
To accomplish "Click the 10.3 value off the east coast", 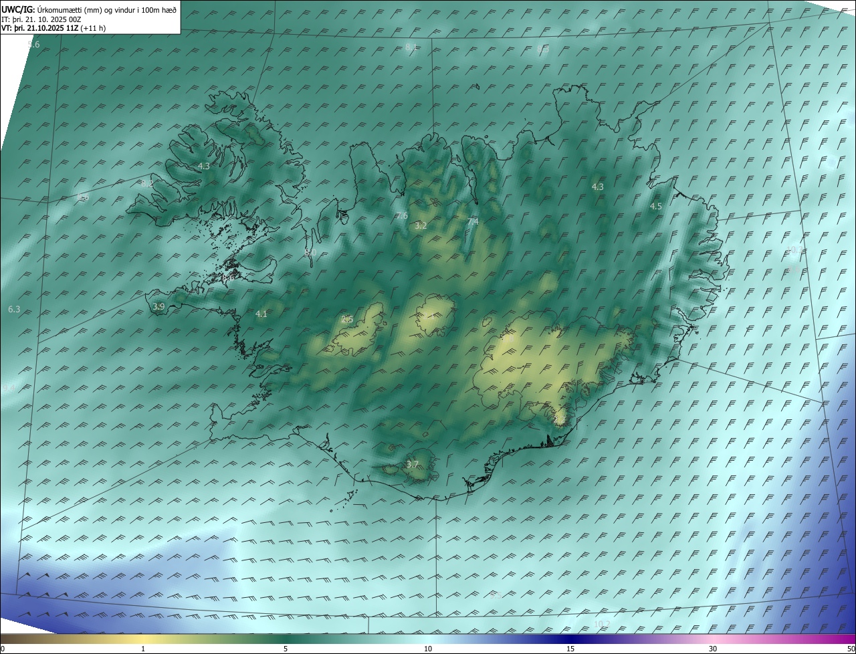I will coord(794,249).
